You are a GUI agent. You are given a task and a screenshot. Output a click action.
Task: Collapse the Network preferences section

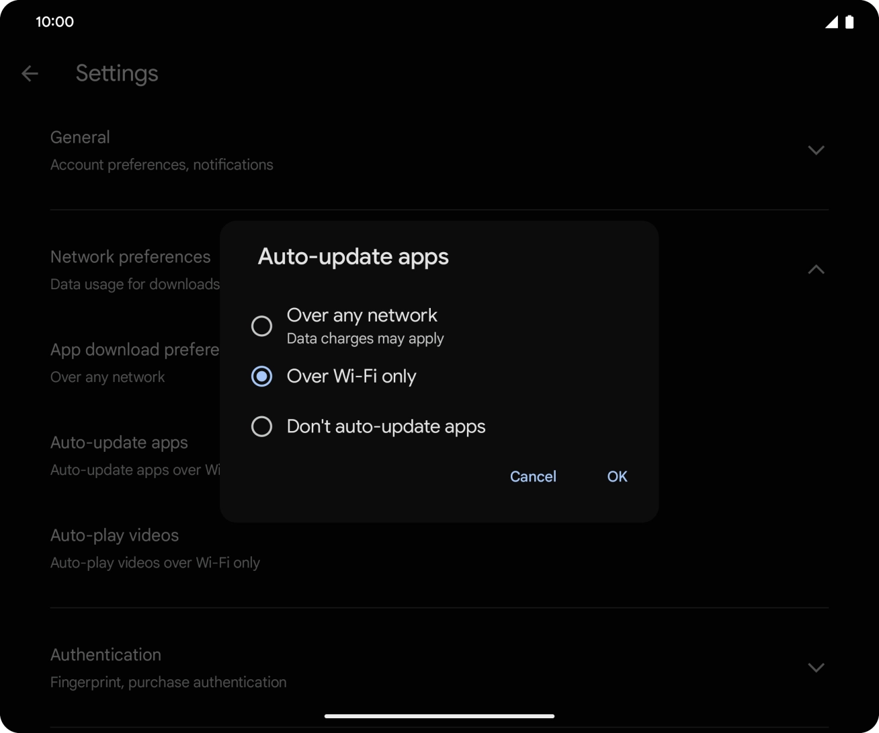(x=816, y=269)
